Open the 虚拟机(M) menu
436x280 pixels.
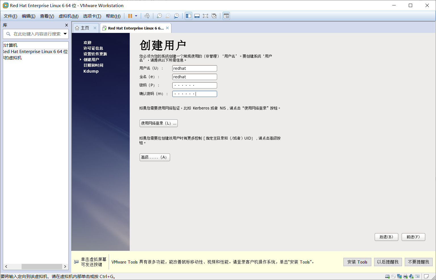[69, 16]
